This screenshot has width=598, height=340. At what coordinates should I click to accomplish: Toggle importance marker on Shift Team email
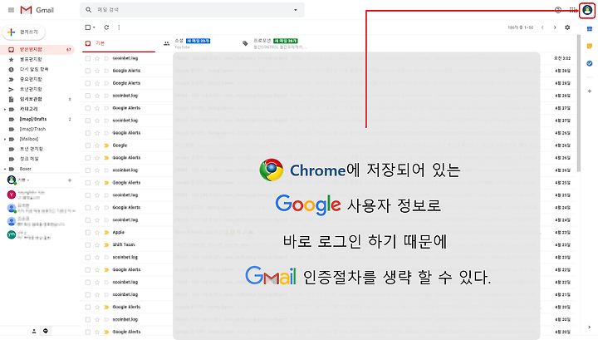106,244
